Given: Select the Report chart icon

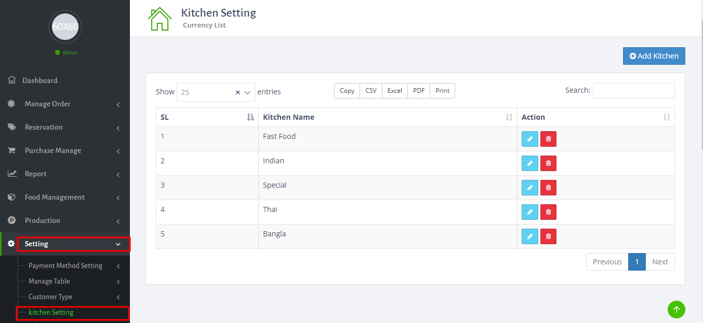Looking at the screenshot, I should click(x=11, y=173).
